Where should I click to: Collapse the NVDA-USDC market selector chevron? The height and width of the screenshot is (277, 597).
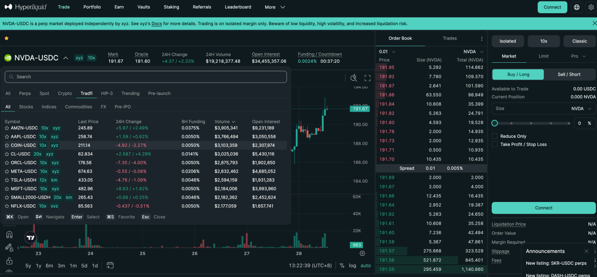click(66, 58)
